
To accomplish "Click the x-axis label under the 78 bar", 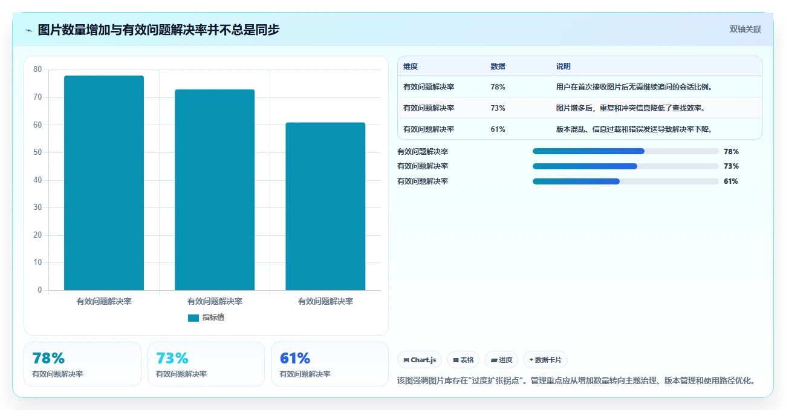I will pos(104,301).
